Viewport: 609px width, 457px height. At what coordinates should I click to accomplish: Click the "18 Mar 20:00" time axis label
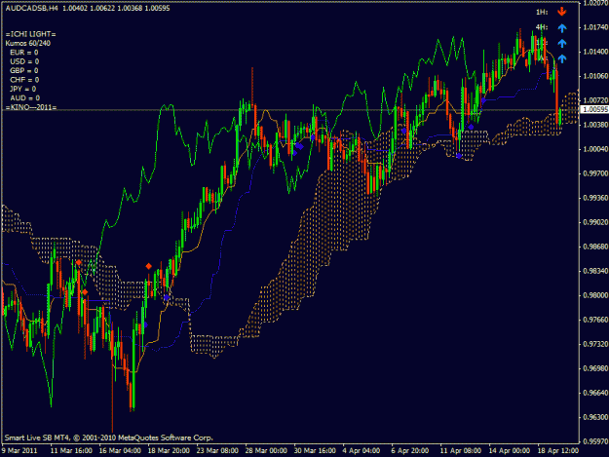169,451
